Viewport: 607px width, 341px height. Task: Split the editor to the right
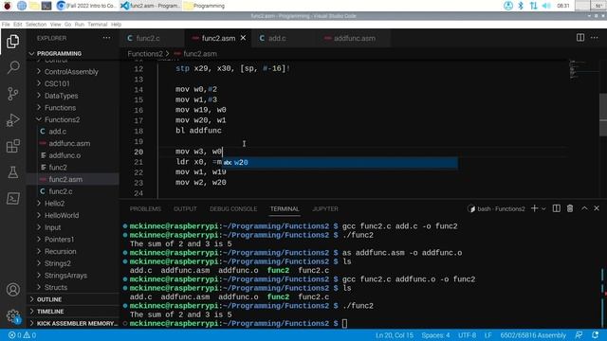point(580,38)
